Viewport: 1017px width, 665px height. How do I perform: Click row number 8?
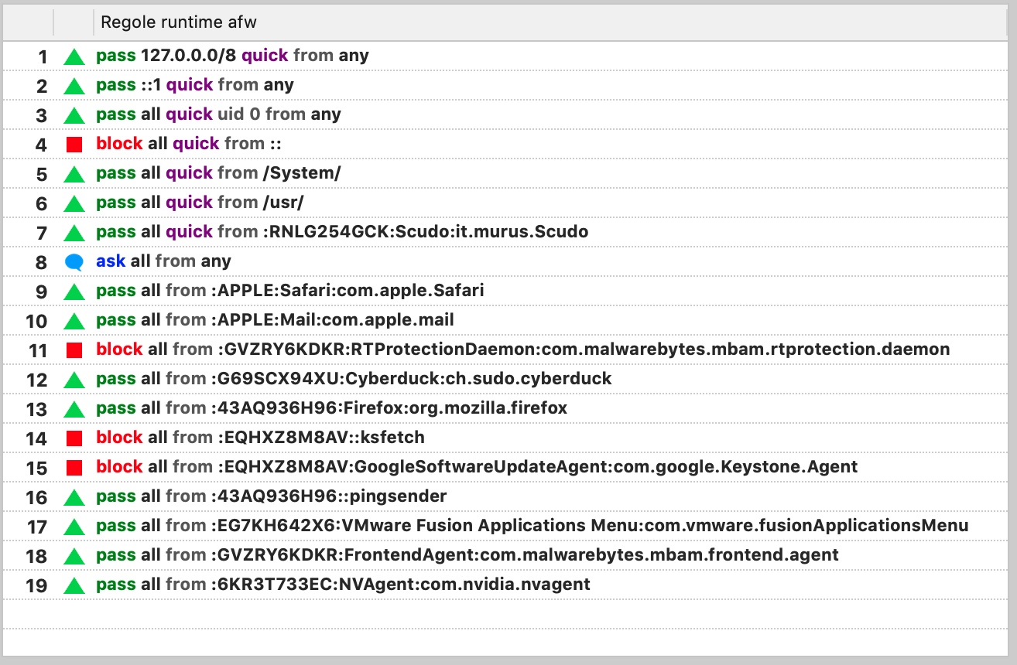[42, 263]
